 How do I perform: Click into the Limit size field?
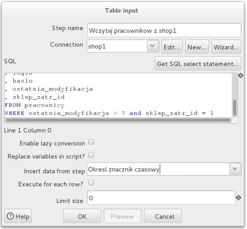point(161,198)
